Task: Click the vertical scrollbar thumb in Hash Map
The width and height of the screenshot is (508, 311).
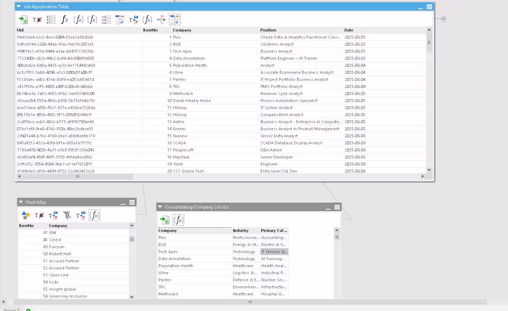Action: point(132,239)
